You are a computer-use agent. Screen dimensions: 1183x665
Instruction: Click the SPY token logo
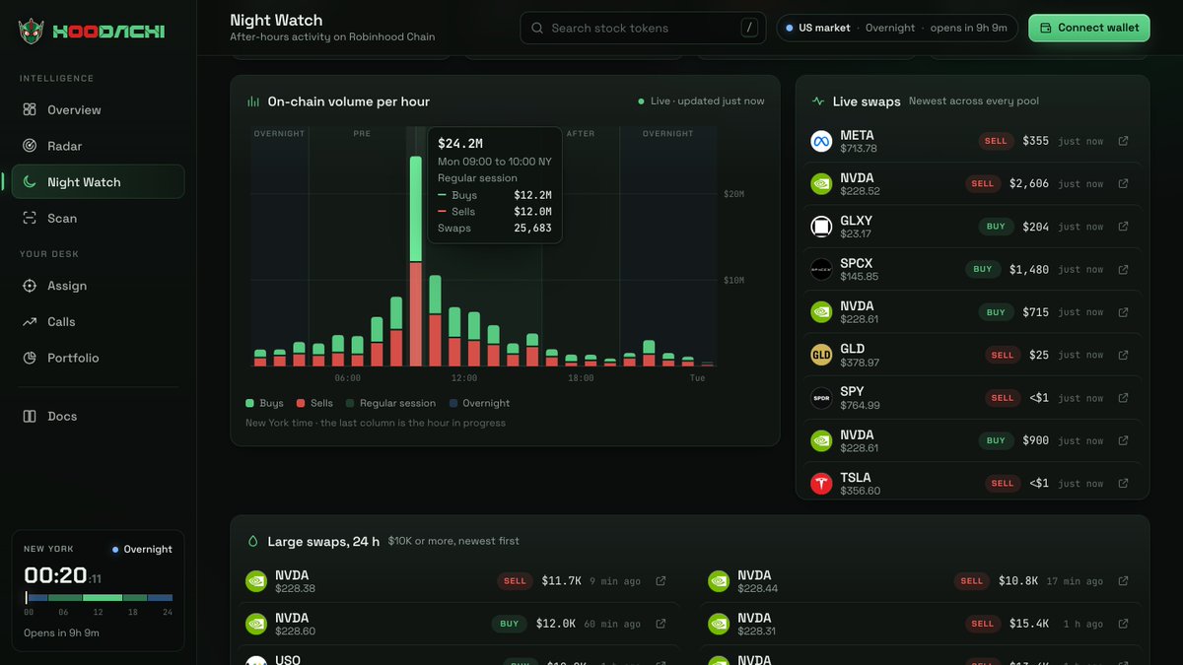click(x=821, y=398)
